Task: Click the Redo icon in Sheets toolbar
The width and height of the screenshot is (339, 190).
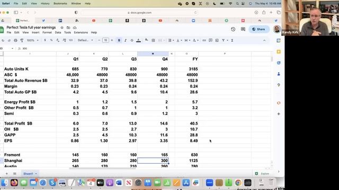Action: 9,40
